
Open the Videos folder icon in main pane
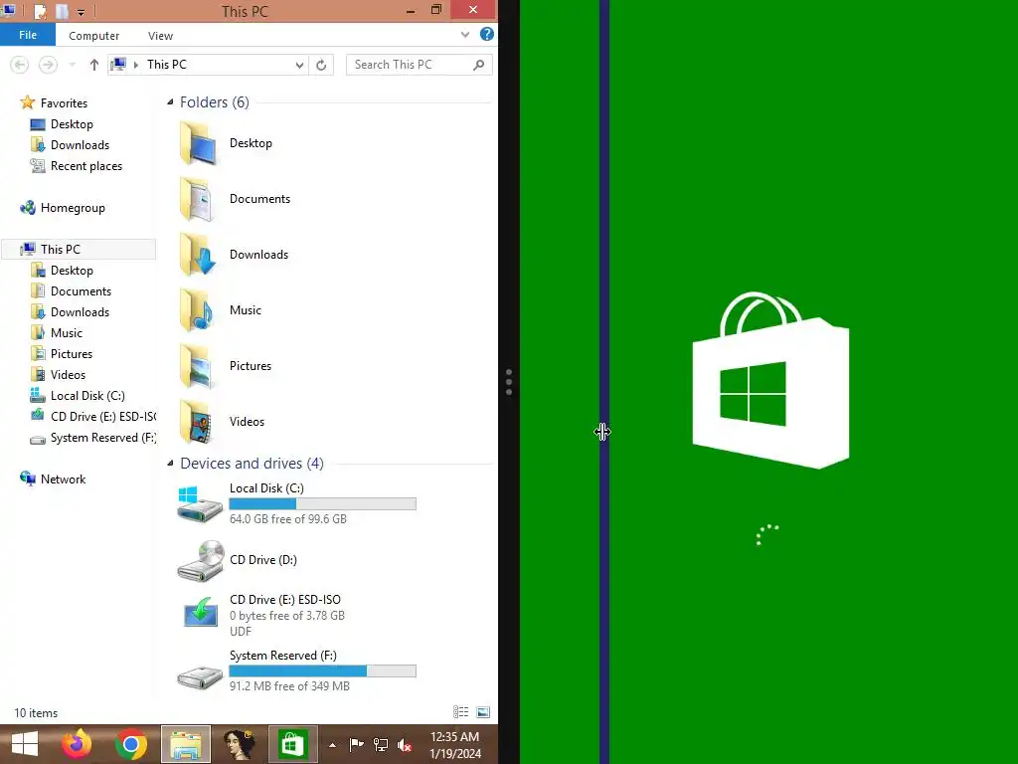(x=198, y=422)
